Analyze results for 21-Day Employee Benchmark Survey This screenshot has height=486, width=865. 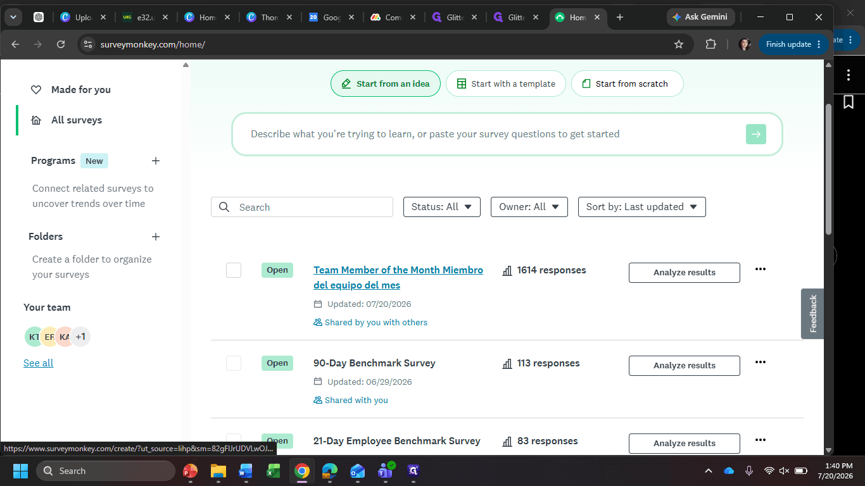click(x=685, y=444)
